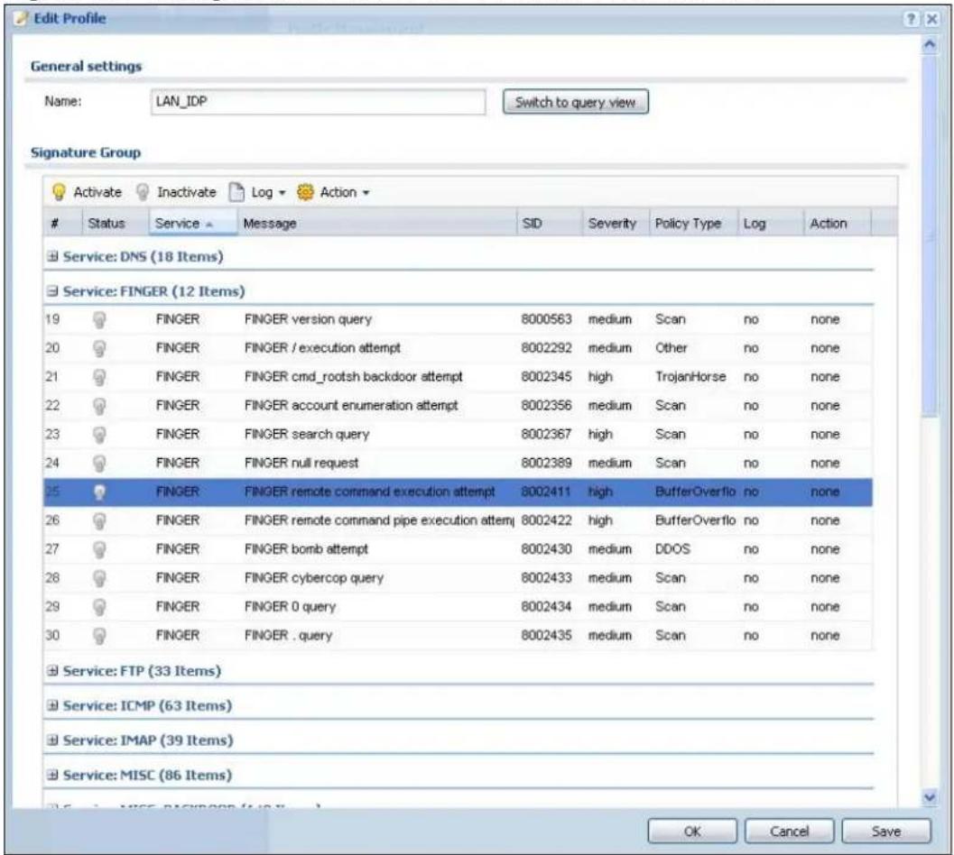Click the scrollbar down arrow

tap(929, 797)
